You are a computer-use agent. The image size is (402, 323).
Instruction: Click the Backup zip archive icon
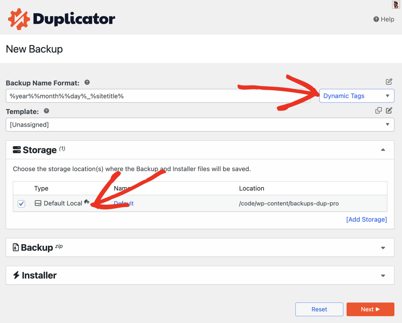[x=16, y=247]
